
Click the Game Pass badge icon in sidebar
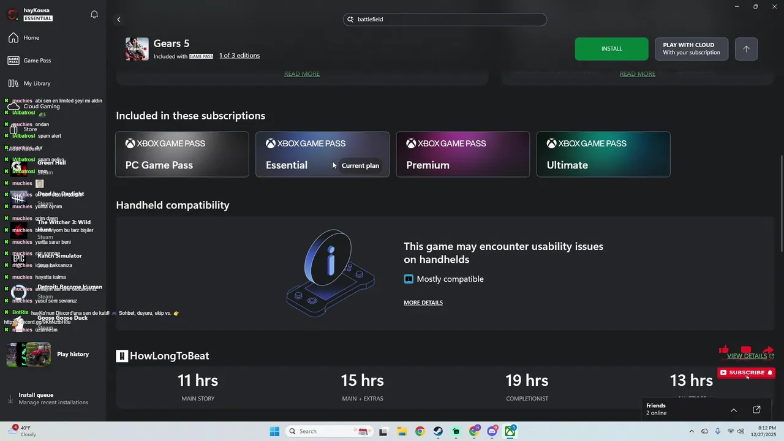[x=13, y=61]
